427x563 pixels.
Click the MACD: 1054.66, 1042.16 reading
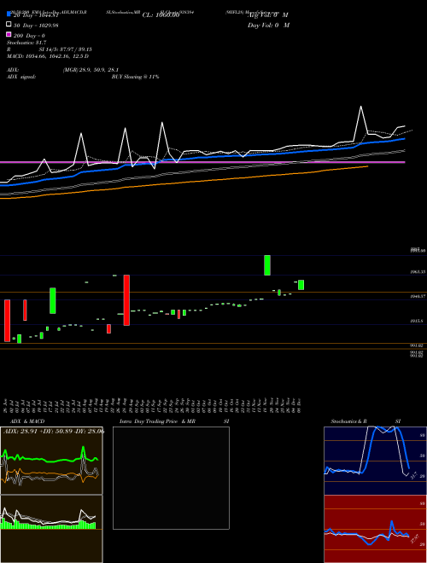[48, 56]
